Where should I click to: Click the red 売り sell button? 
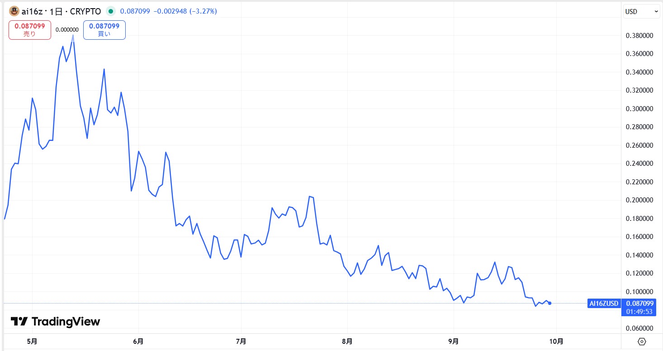(30, 30)
